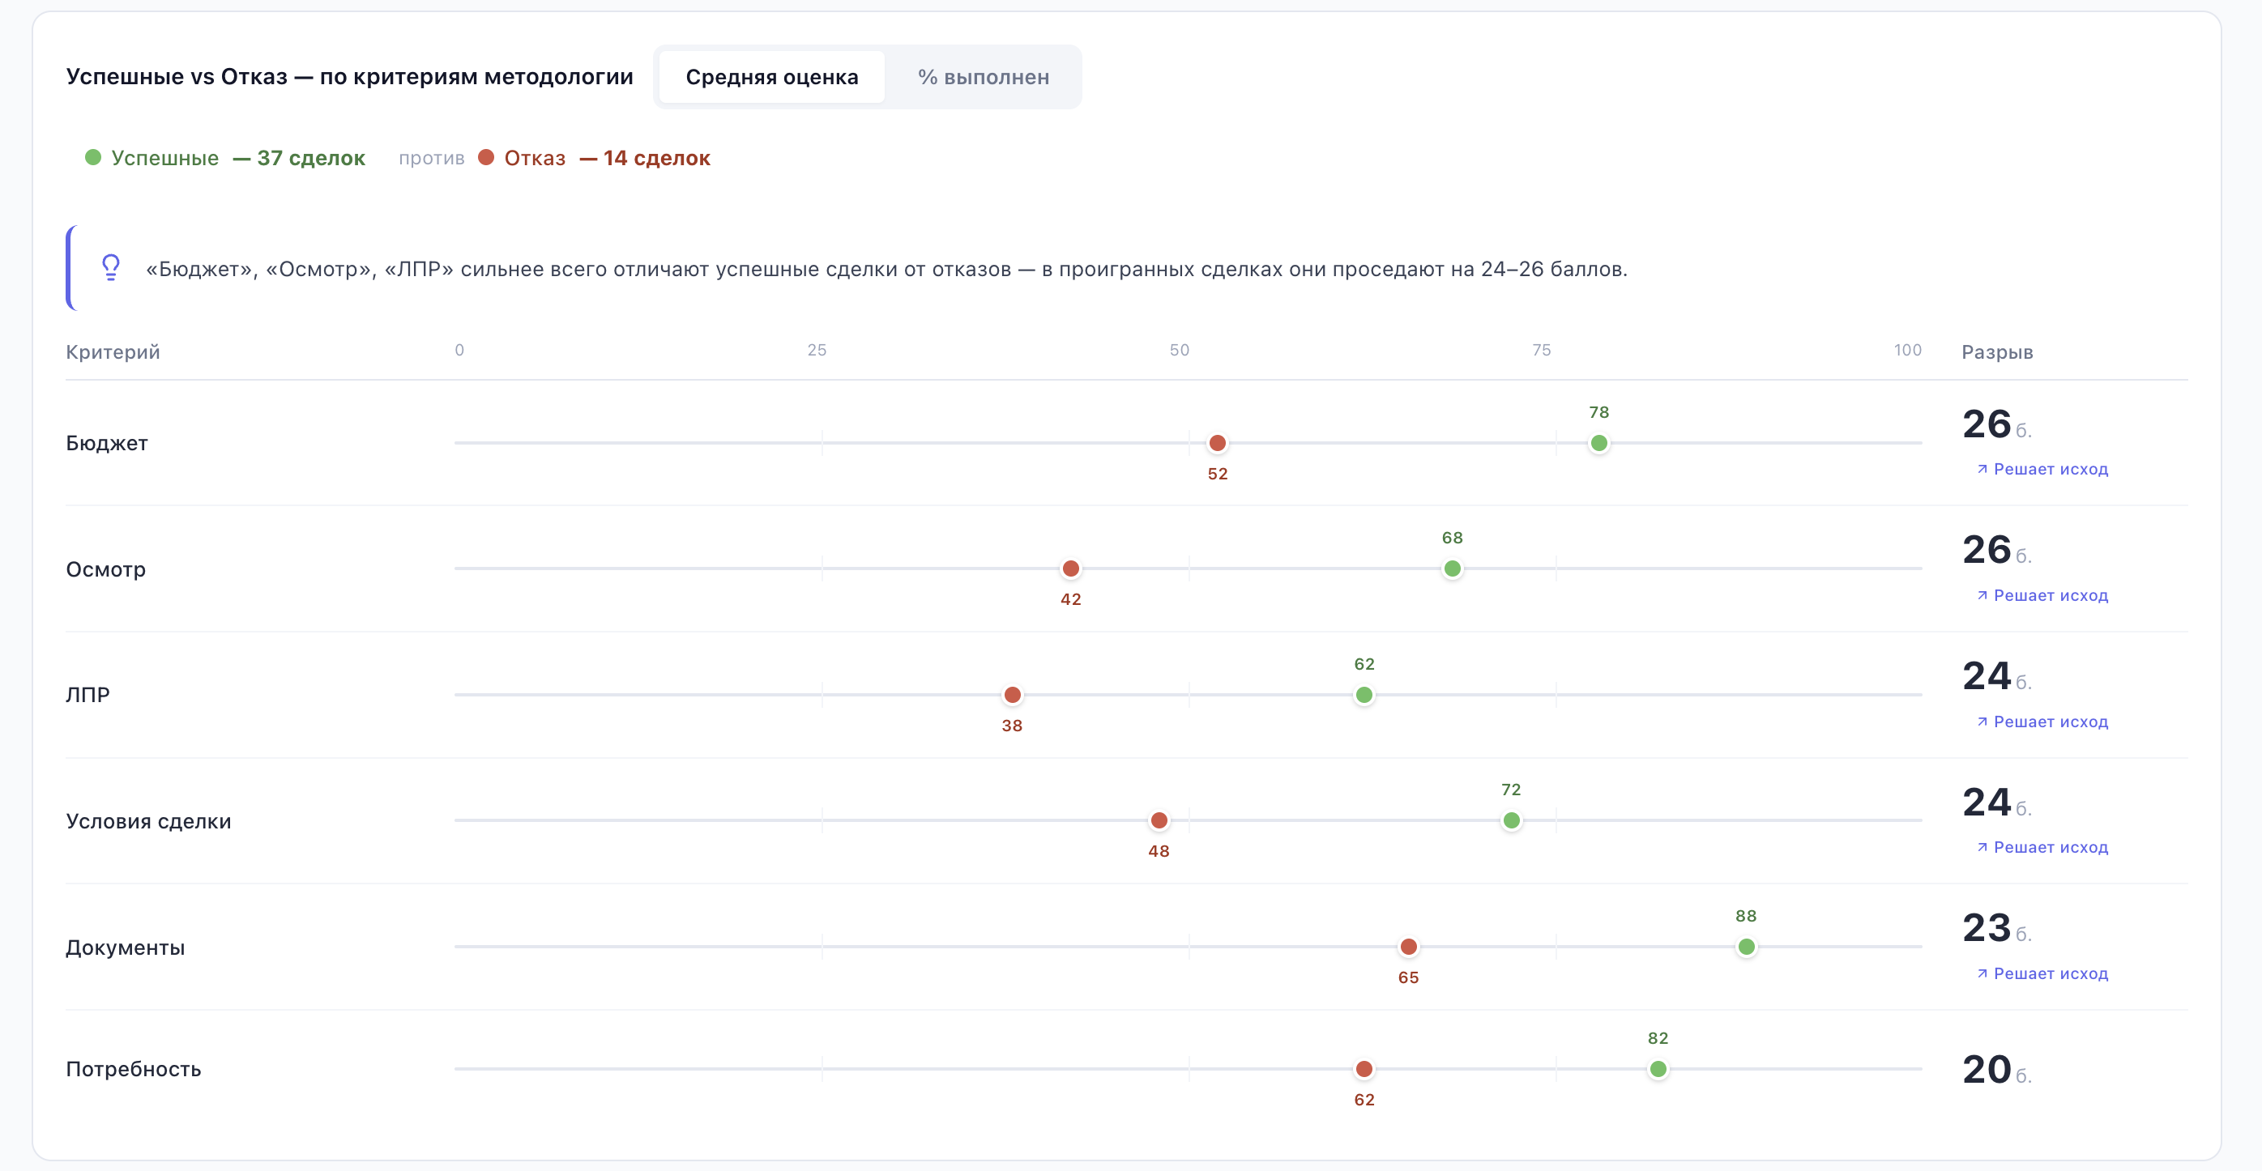The width and height of the screenshot is (2262, 1171).
Task: Click the arrow icon beside ЛПР «Решает исход»
Action: click(x=1982, y=722)
